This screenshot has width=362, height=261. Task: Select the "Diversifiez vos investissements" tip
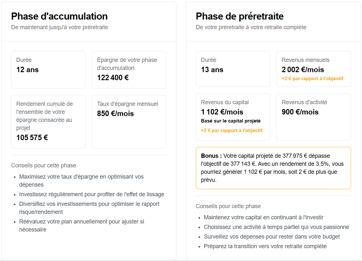(x=89, y=208)
